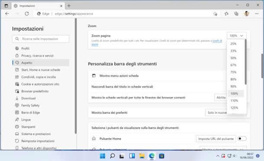264x161 pixels.
Task: Collapse the Zoom pagina 100% dropdown
Action: tap(237, 35)
